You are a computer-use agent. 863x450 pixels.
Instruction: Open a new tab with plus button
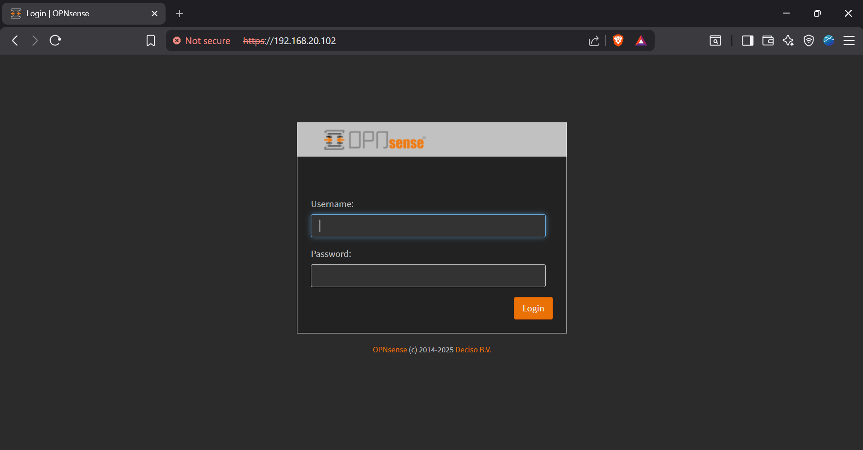tap(180, 13)
